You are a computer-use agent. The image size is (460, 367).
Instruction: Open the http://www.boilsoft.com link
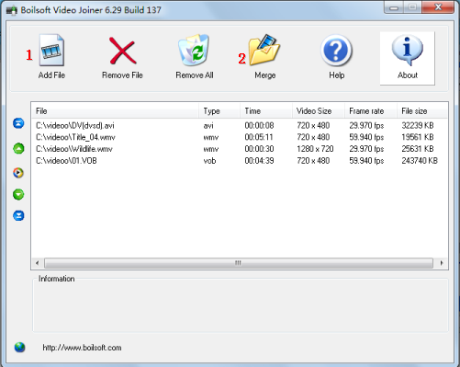pos(82,348)
